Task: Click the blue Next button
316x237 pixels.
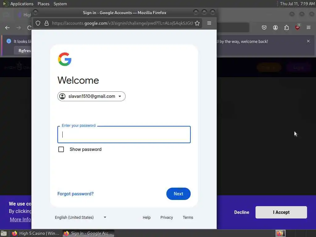Action: pos(178,194)
